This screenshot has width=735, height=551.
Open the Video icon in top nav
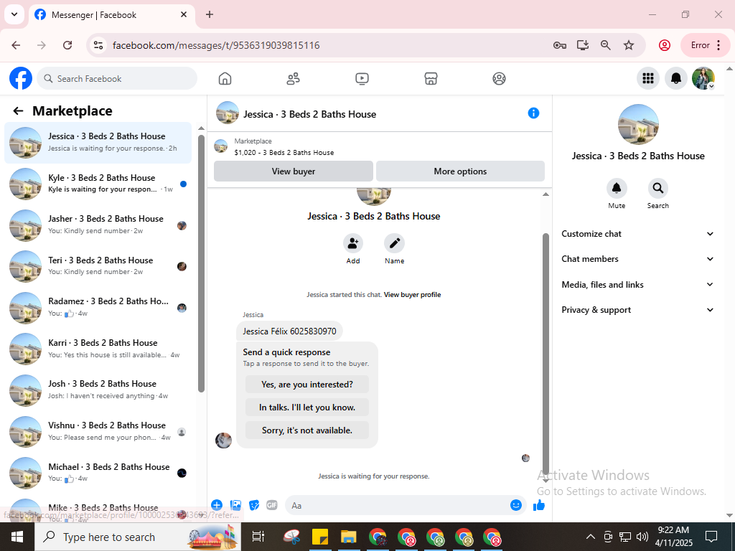(362, 79)
